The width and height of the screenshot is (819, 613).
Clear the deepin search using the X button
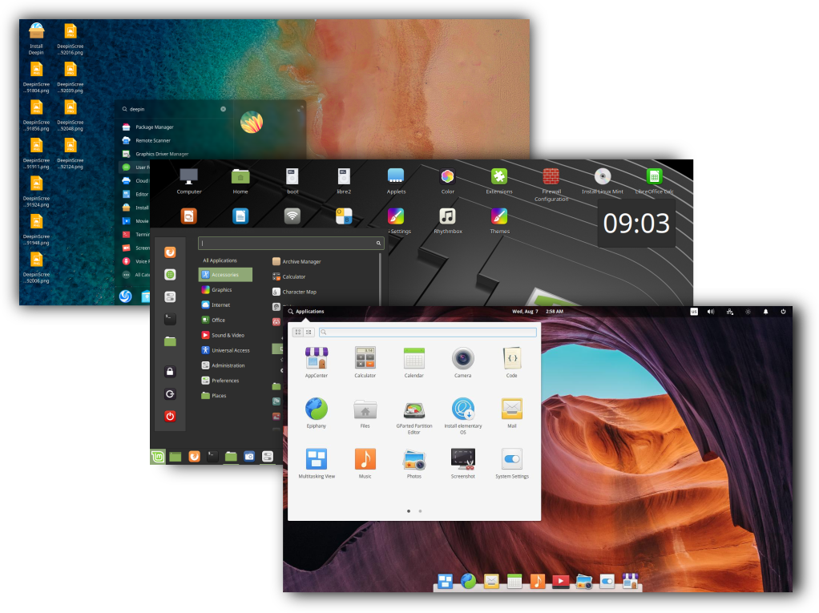point(222,108)
